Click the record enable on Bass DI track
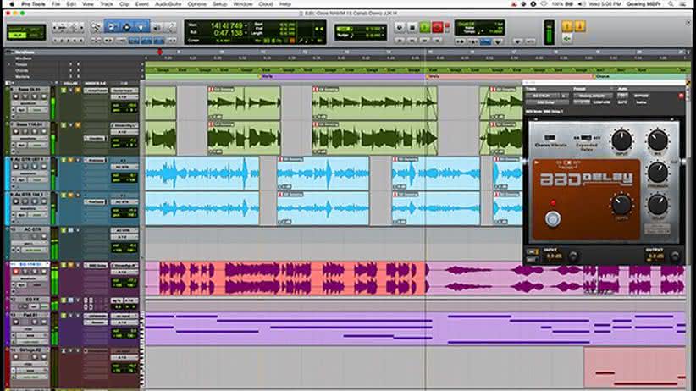696x391 pixels. 16,96
